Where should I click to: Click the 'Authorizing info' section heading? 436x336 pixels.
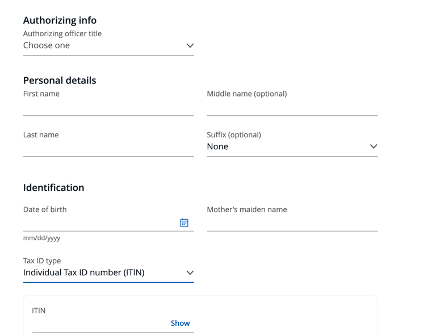tap(60, 20)
